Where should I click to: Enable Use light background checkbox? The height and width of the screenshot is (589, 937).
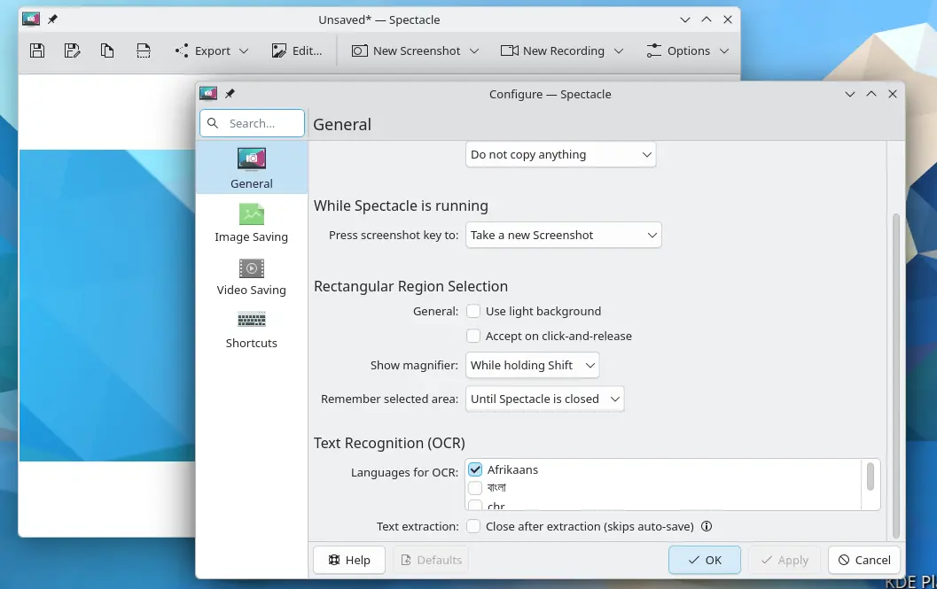point(474,311)
